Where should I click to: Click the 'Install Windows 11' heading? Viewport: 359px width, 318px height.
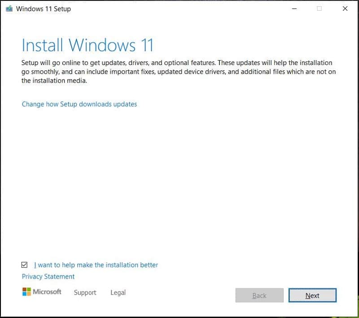tap(88, 45)
